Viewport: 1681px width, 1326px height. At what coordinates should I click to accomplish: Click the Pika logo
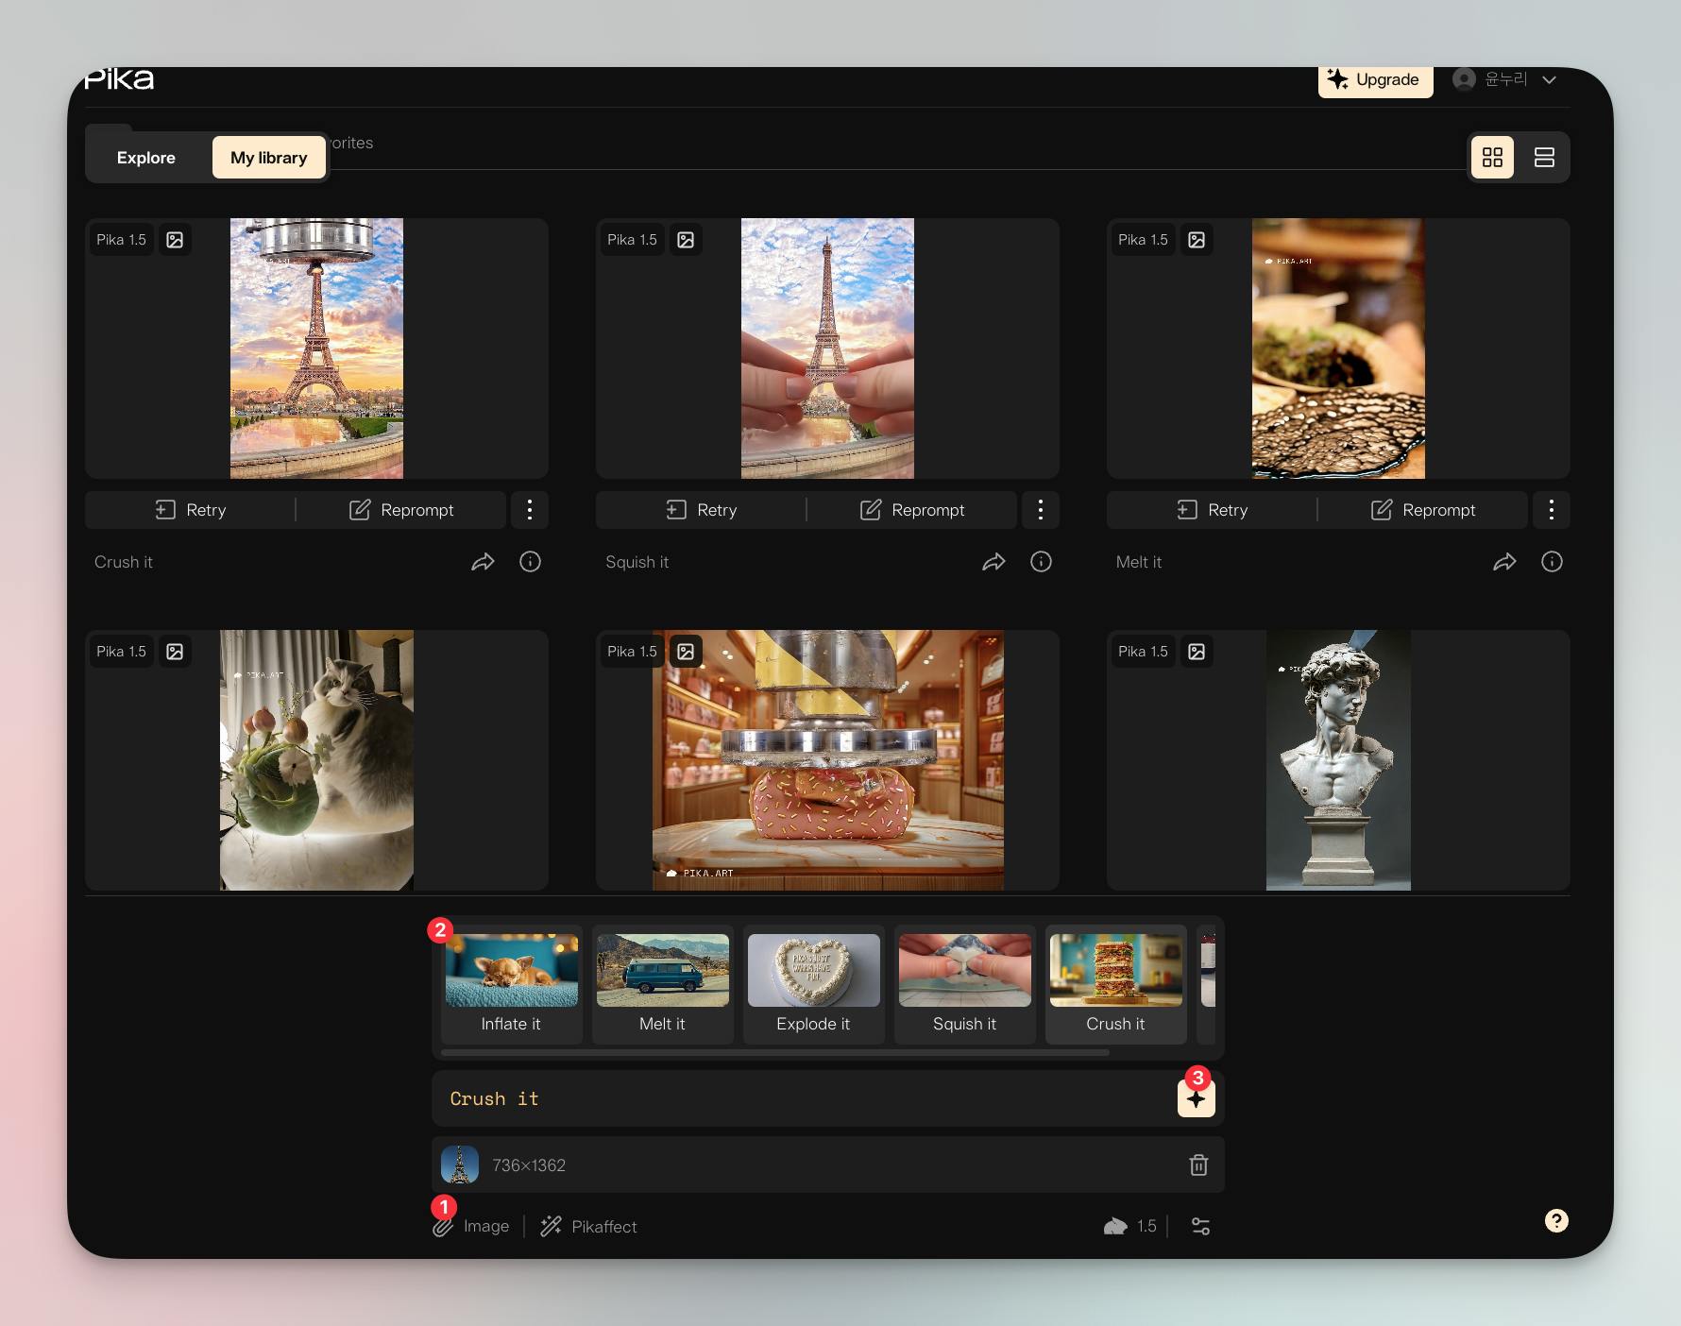[x=119, y=79]
